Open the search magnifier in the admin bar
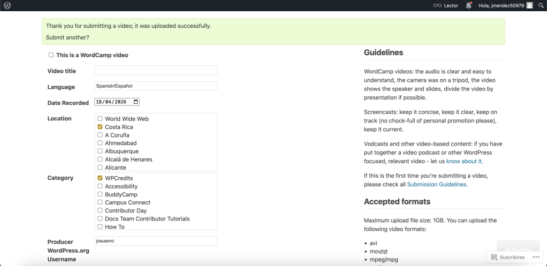Screen dimensions: 547x266 [540, 5]
